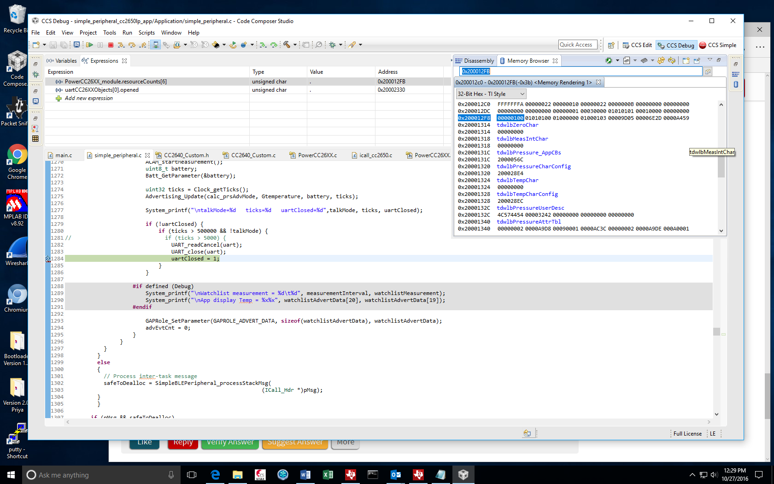Click green plus next to Add new expression

59,98
